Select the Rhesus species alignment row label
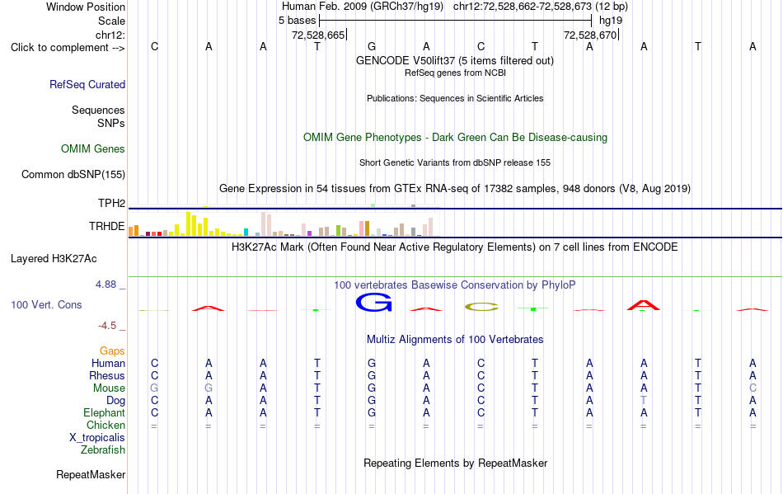Image resolution: width=783 pixels, height=494 pixels. [107, 375]
